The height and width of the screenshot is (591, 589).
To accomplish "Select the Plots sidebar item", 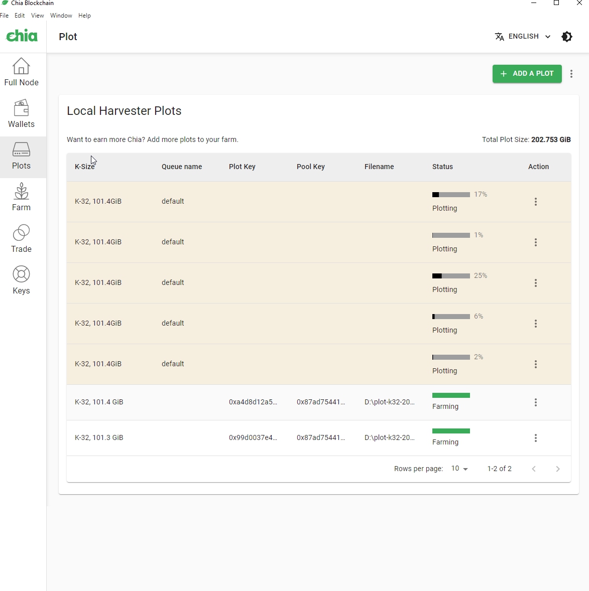I will coord(22,157).
